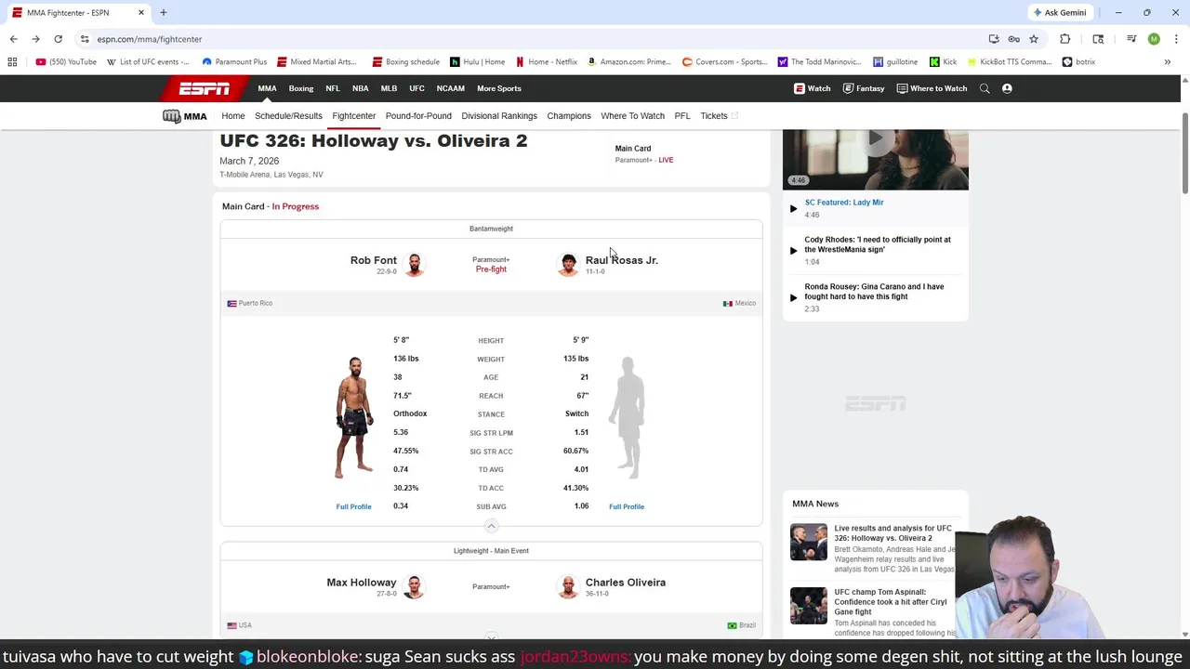Open the More Sports menu

[x=499, y=88]
